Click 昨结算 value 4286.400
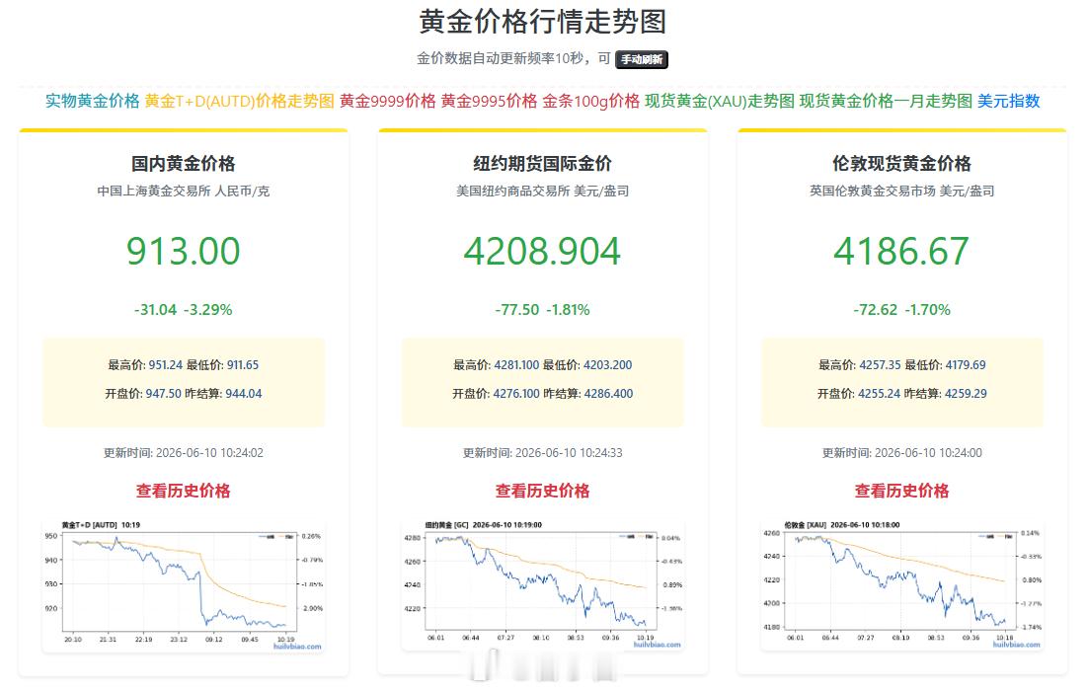1087x692 pixels. pyautogui.click(x=609, y=393)
